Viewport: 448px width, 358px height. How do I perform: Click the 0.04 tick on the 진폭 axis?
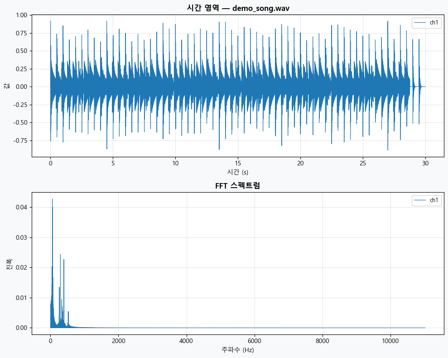click(x=21, y=207)
